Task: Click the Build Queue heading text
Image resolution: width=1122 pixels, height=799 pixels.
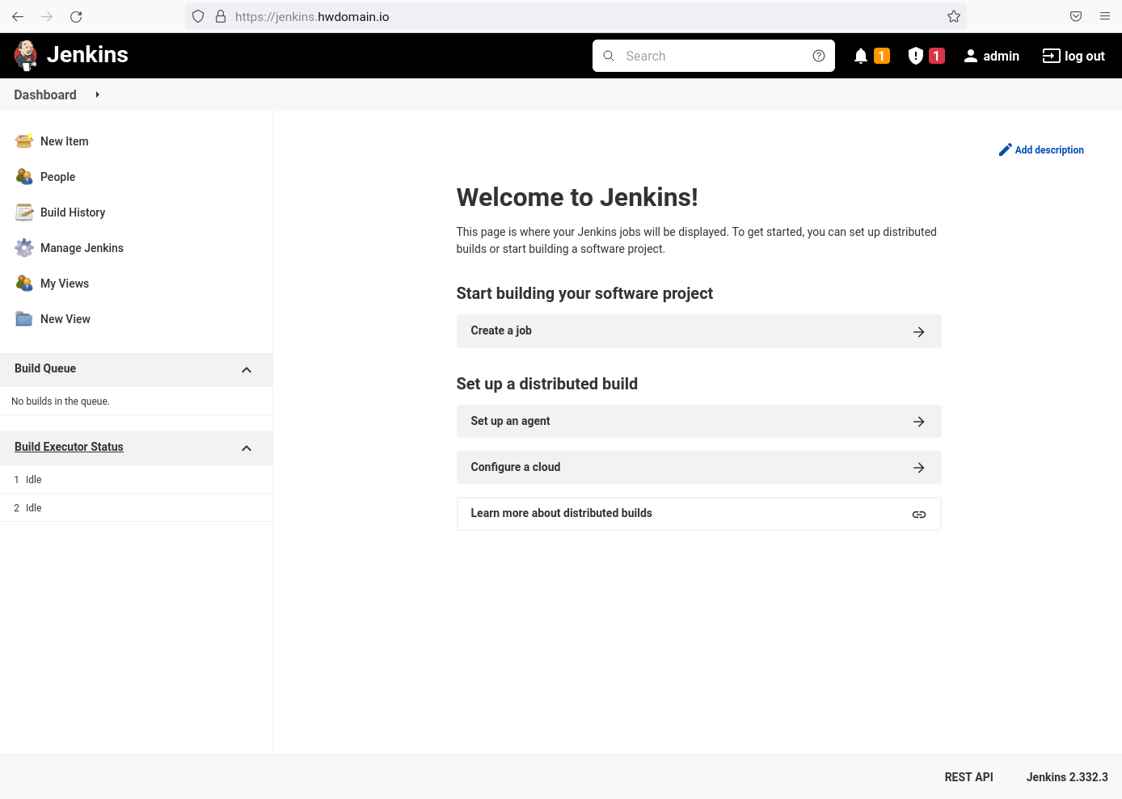Action: (45, 368)
